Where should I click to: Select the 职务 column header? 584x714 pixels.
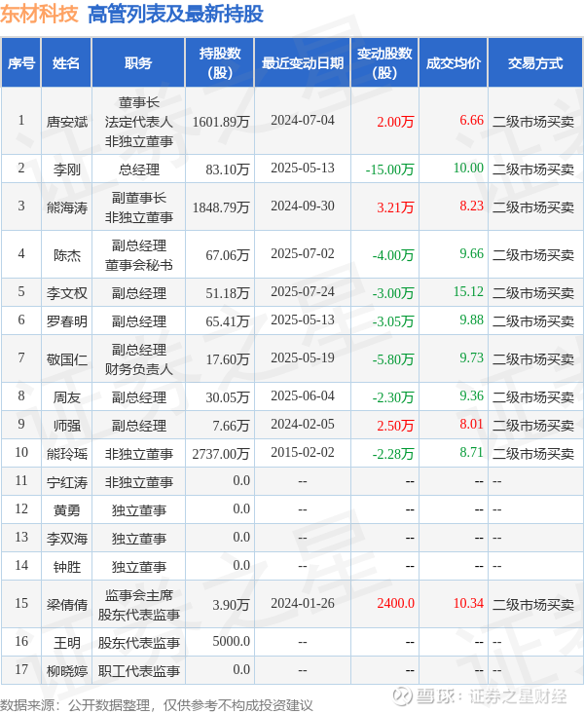138,63
